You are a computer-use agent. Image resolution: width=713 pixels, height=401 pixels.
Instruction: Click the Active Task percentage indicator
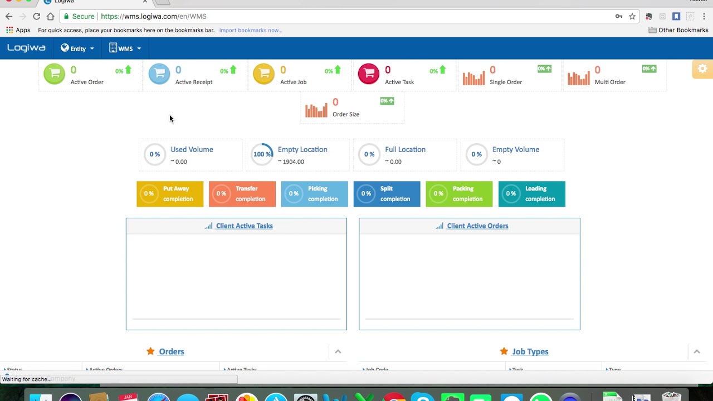click(x=438, y=70)
